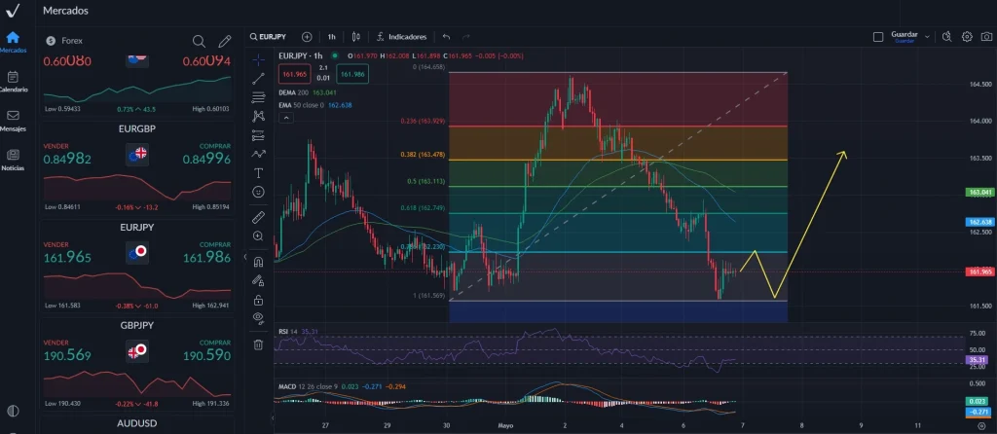Go to Mercados in sidebar

pos(13,42)
